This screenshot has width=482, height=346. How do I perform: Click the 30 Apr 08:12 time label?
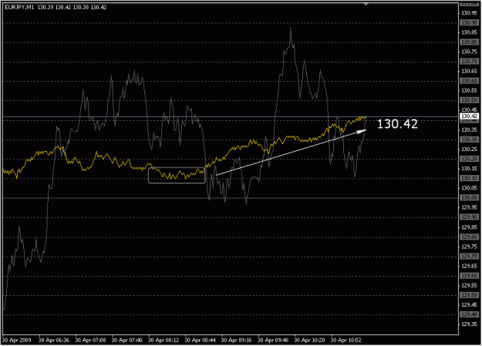coord(163,340)
